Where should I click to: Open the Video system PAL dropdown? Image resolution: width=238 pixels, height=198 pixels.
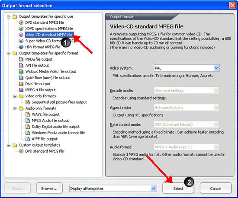(216, 68)
